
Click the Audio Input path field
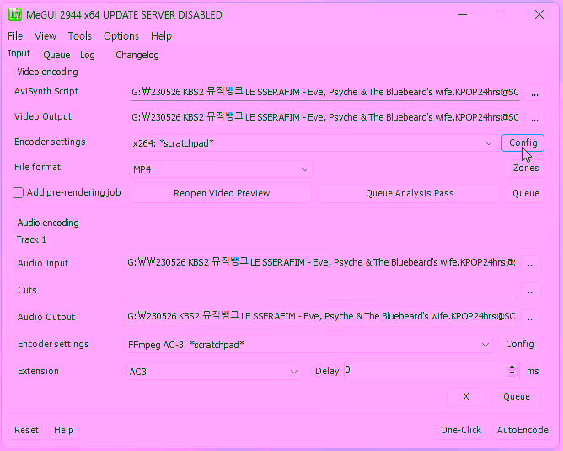coord(321,263)
